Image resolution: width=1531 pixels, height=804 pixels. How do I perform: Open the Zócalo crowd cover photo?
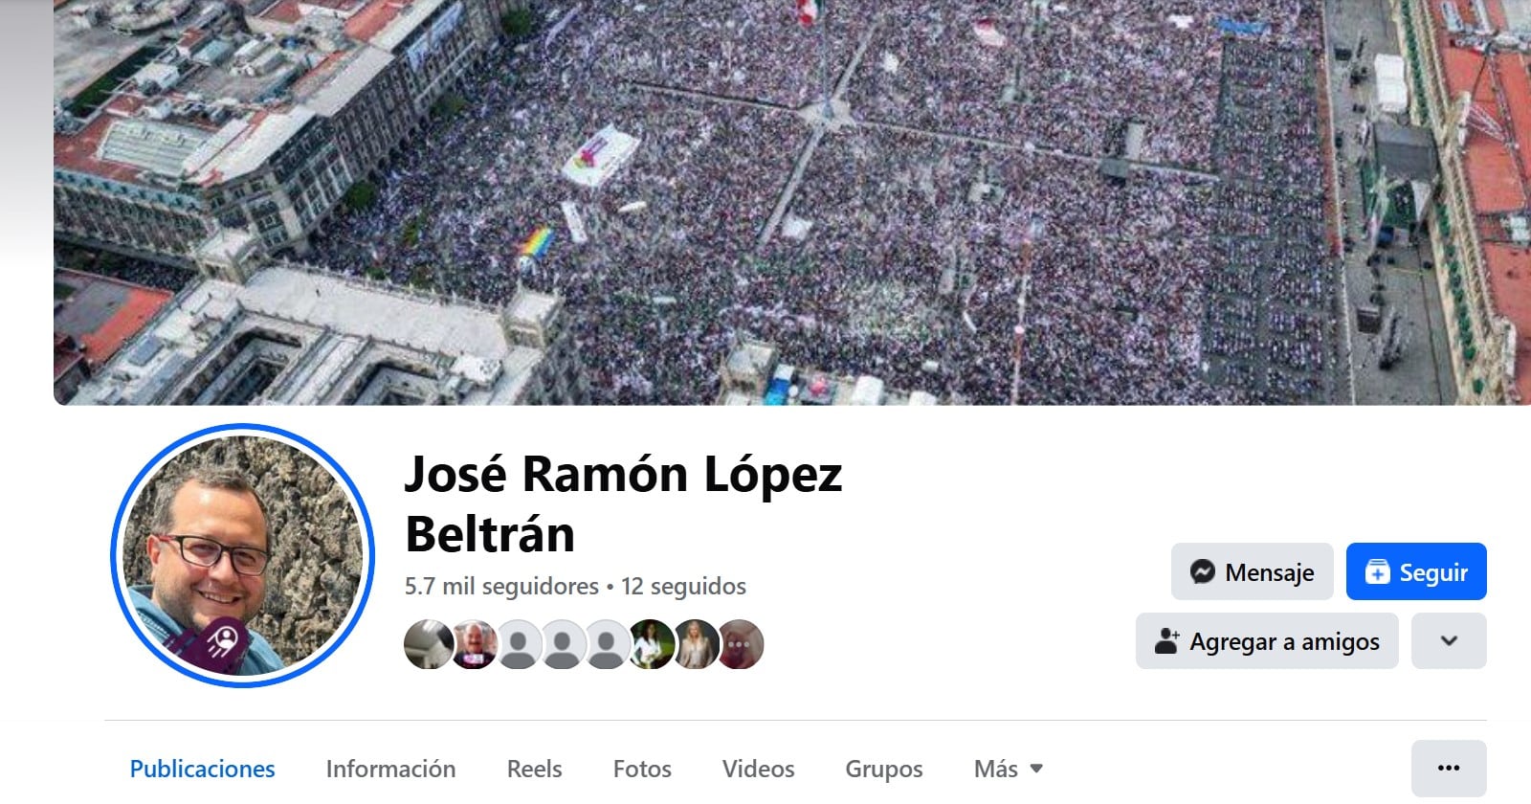[792, 202]
